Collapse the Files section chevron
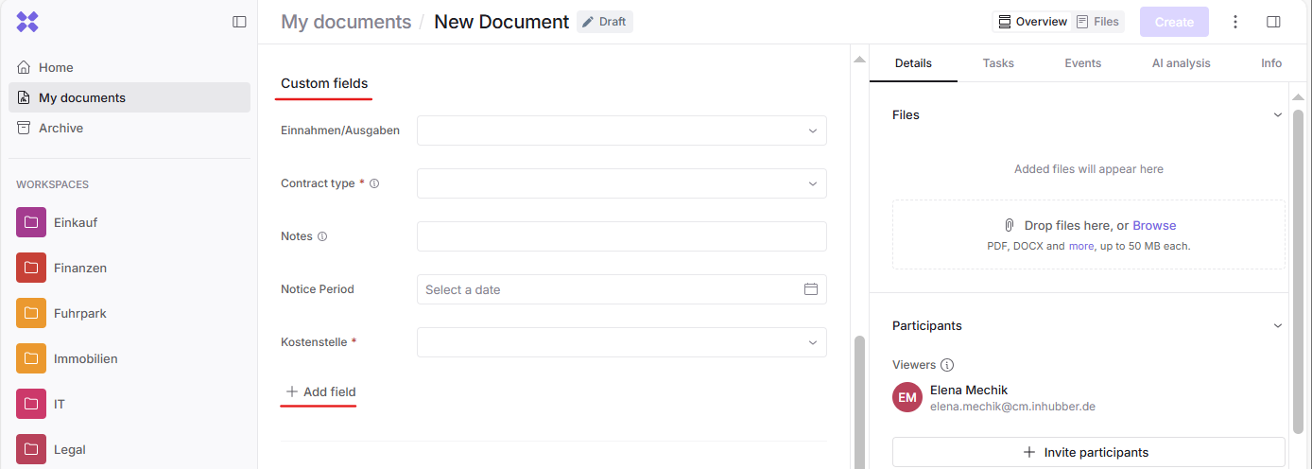1312x469 pixels. (x=1278, y=115)
